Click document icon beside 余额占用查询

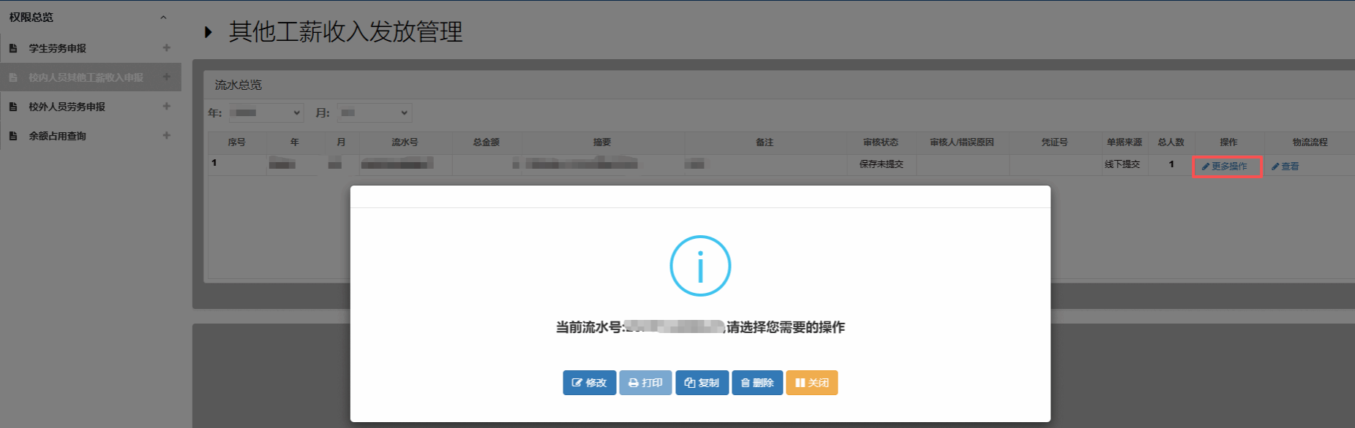point(13,136)
